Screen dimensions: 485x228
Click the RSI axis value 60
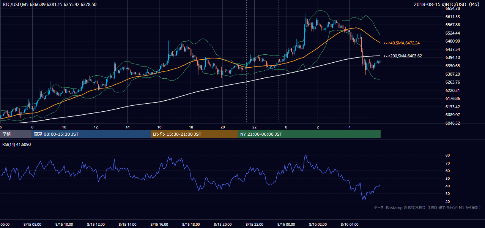click(447, 171)
